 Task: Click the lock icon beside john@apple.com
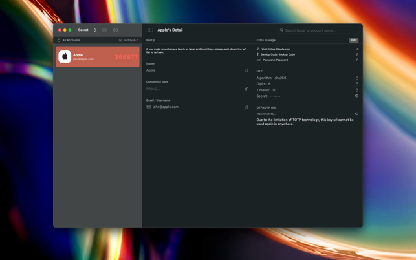[x=246, y=107]
